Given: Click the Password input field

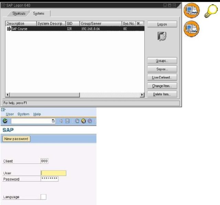Looking at the screenshot, I should click(x=49, y=179).
